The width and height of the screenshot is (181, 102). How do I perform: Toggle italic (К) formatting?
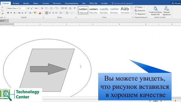(11, 13)
